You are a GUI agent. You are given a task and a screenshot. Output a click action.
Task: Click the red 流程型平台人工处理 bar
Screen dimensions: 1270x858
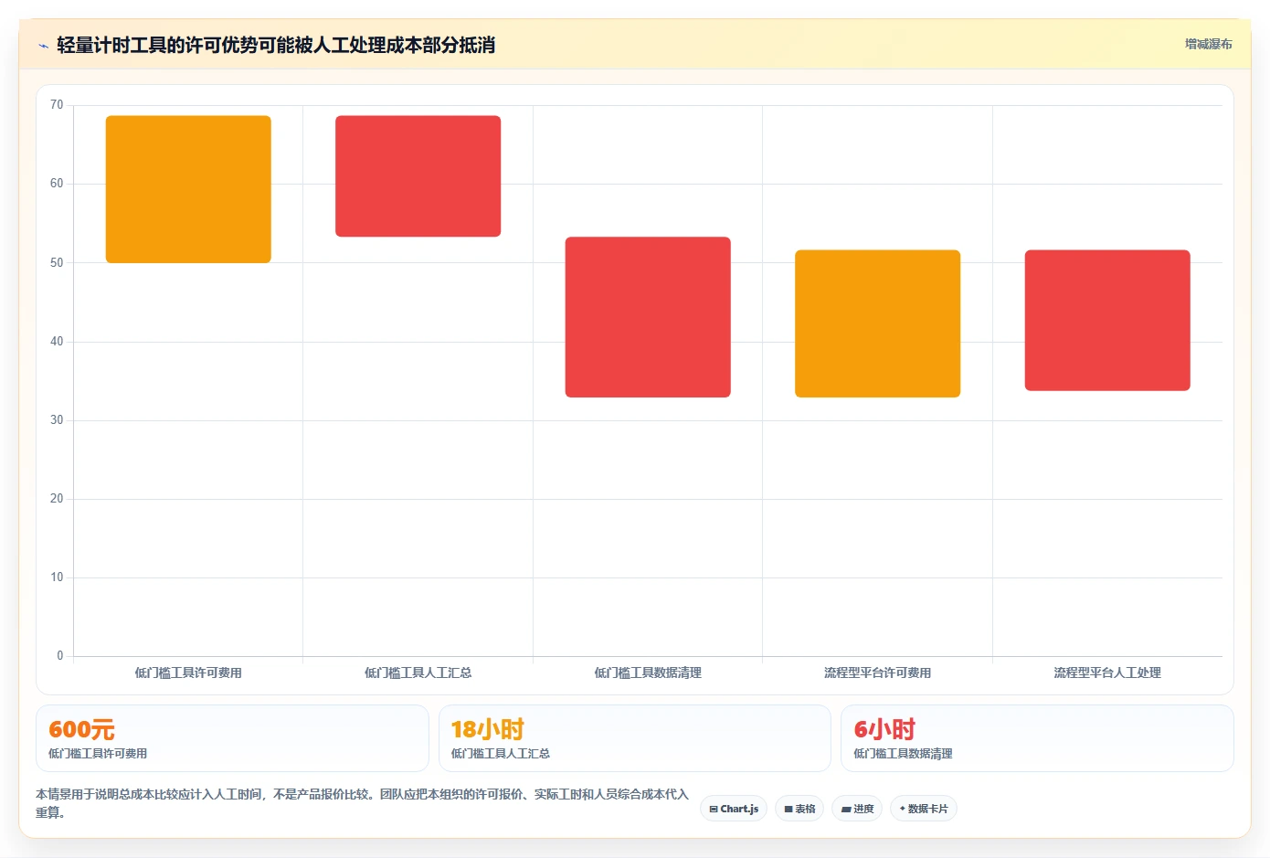(x=1107, y=321)
